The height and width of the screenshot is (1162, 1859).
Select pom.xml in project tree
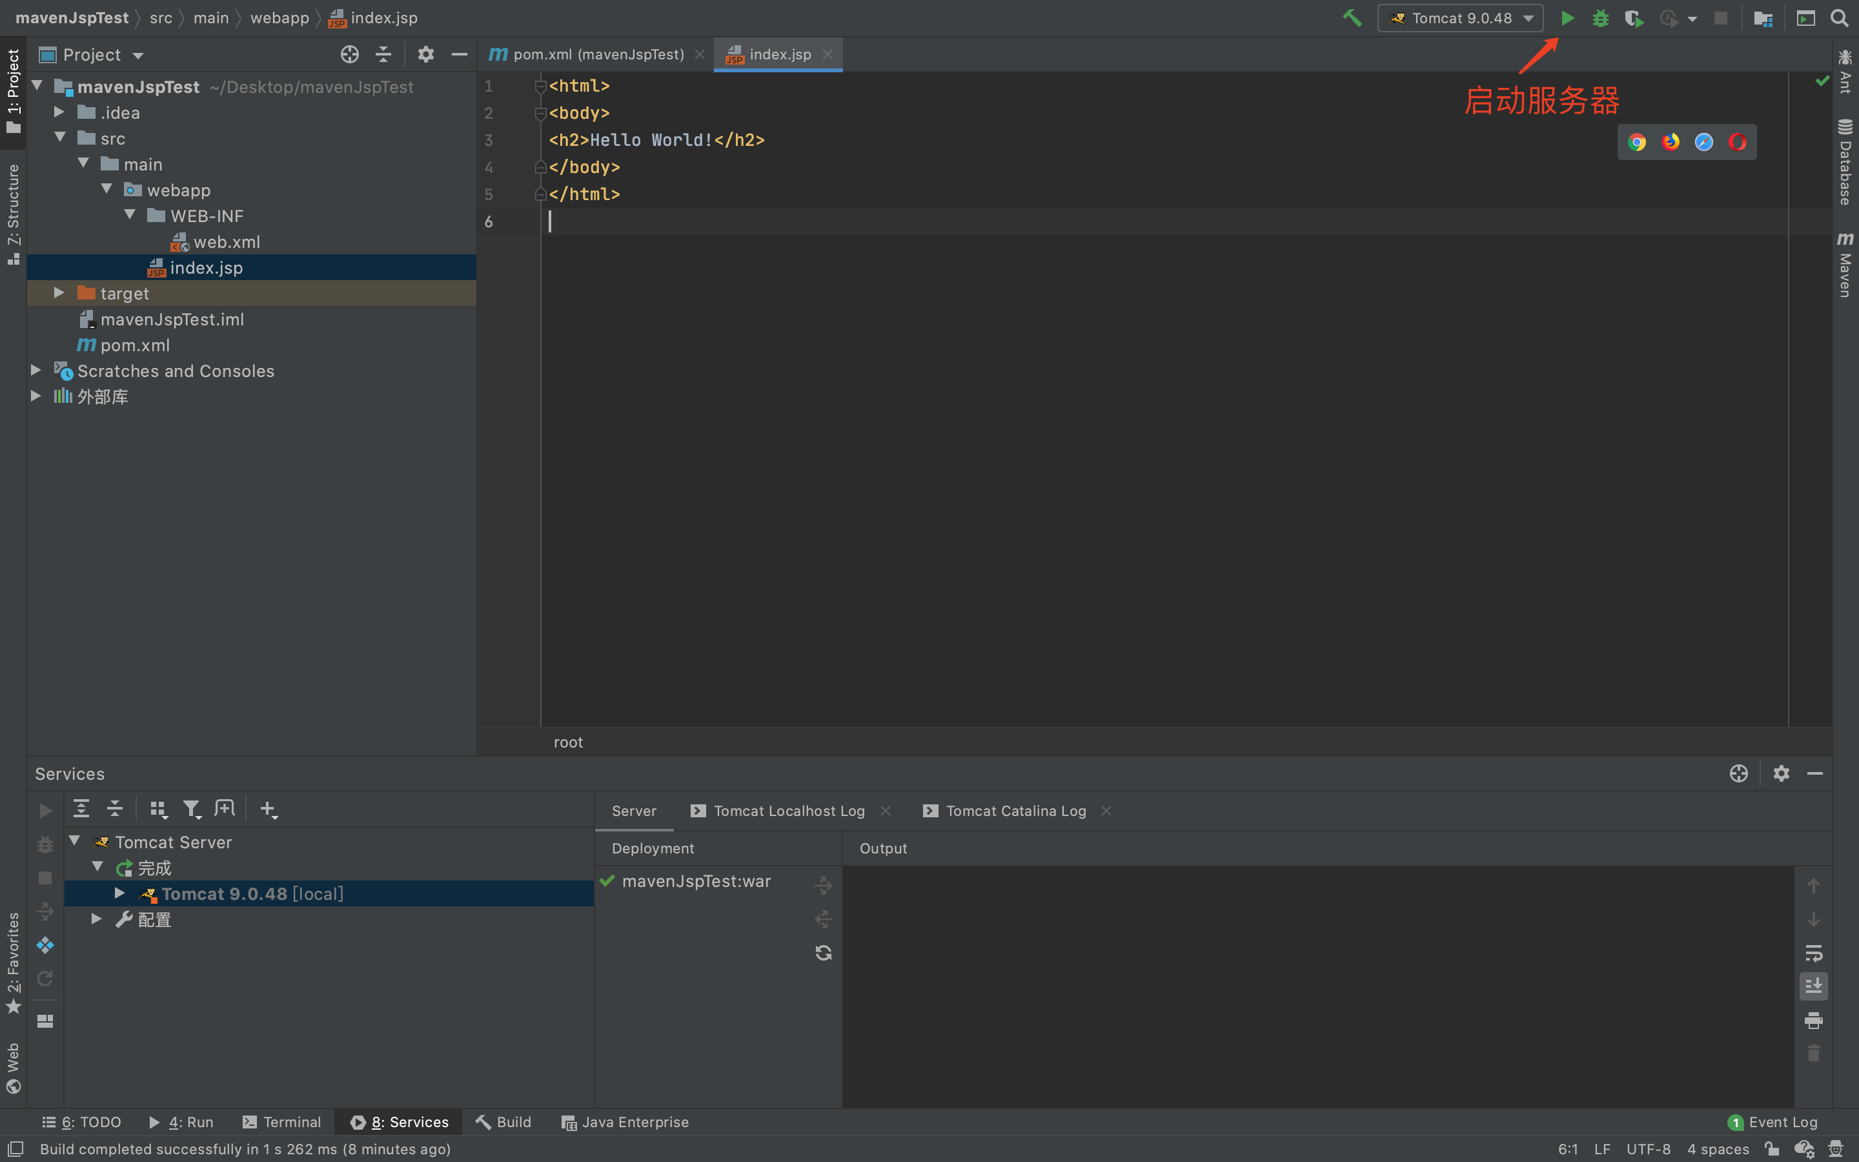135,345
